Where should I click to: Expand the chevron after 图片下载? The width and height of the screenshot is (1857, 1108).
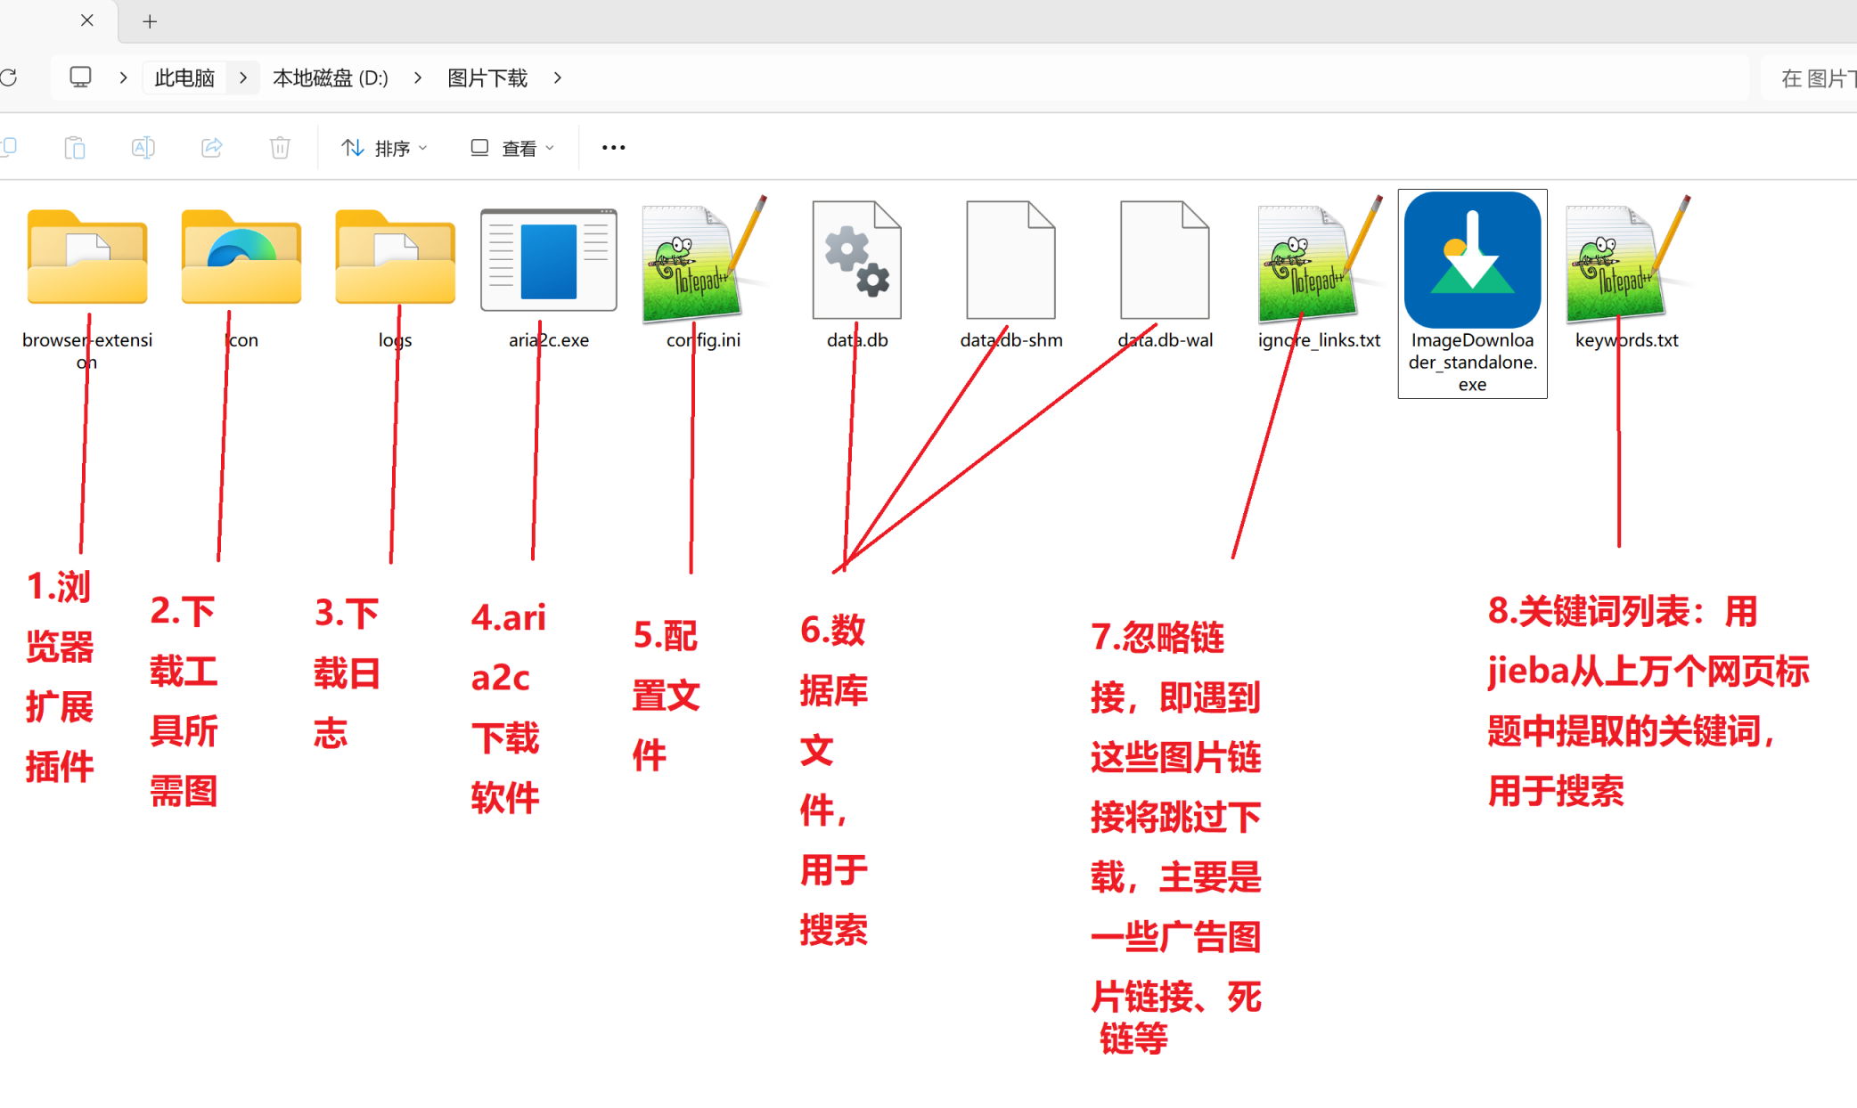558,77
